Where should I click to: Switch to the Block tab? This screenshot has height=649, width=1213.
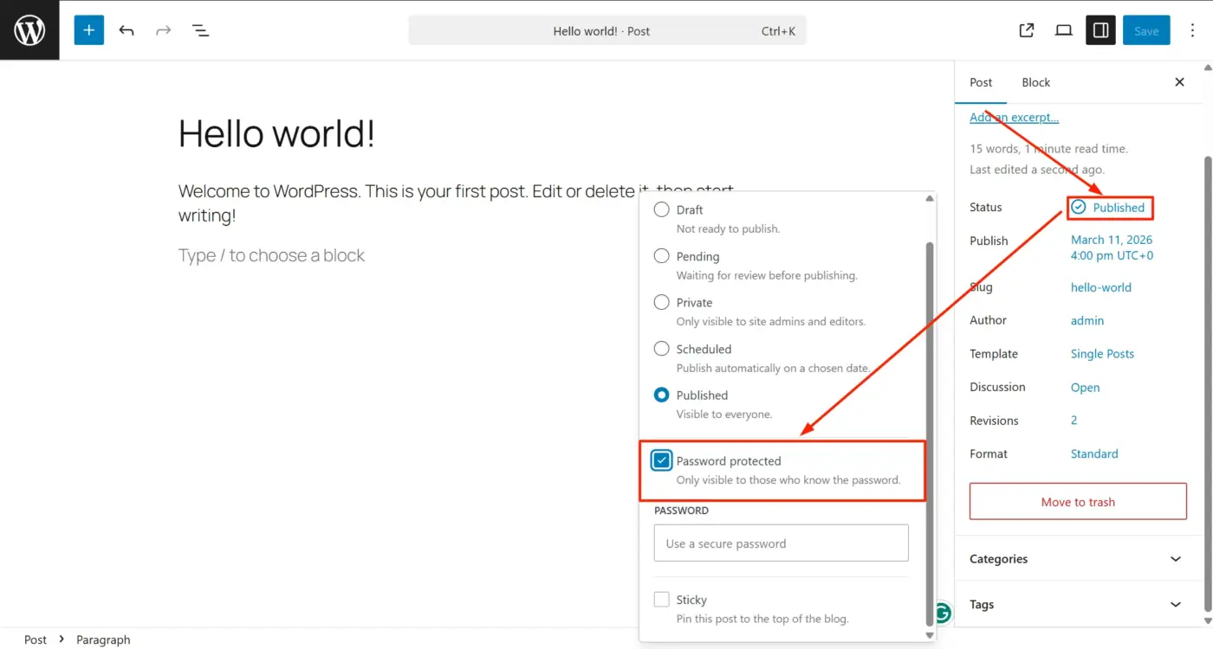pyautogui.click(x=1035, y=82)
